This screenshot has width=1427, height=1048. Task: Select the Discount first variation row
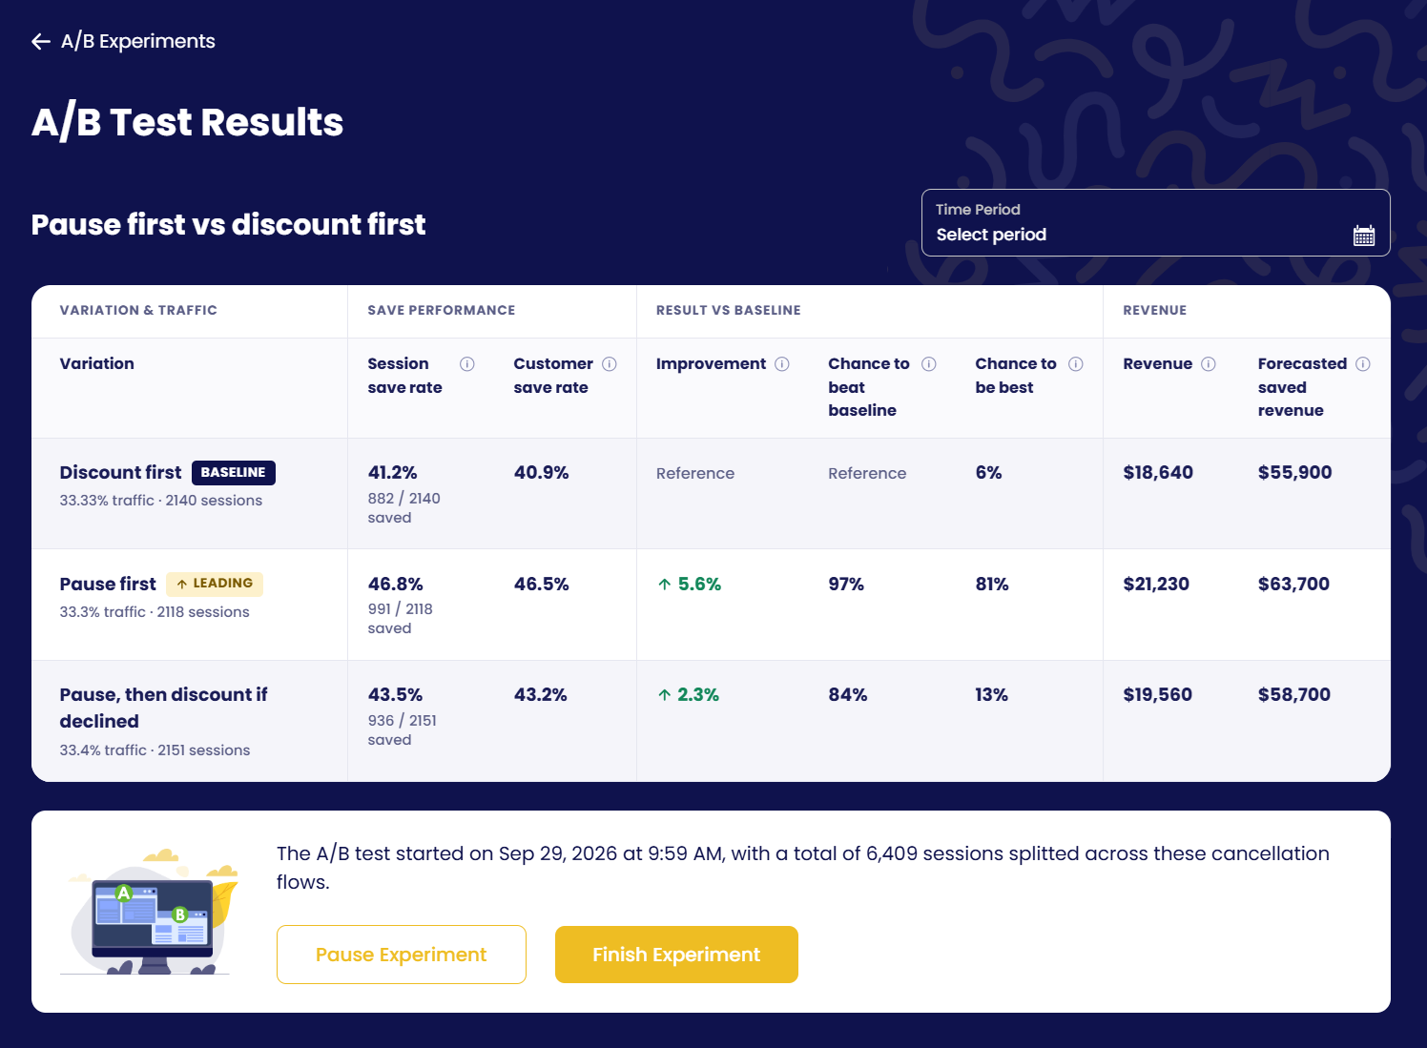(711, 493)
